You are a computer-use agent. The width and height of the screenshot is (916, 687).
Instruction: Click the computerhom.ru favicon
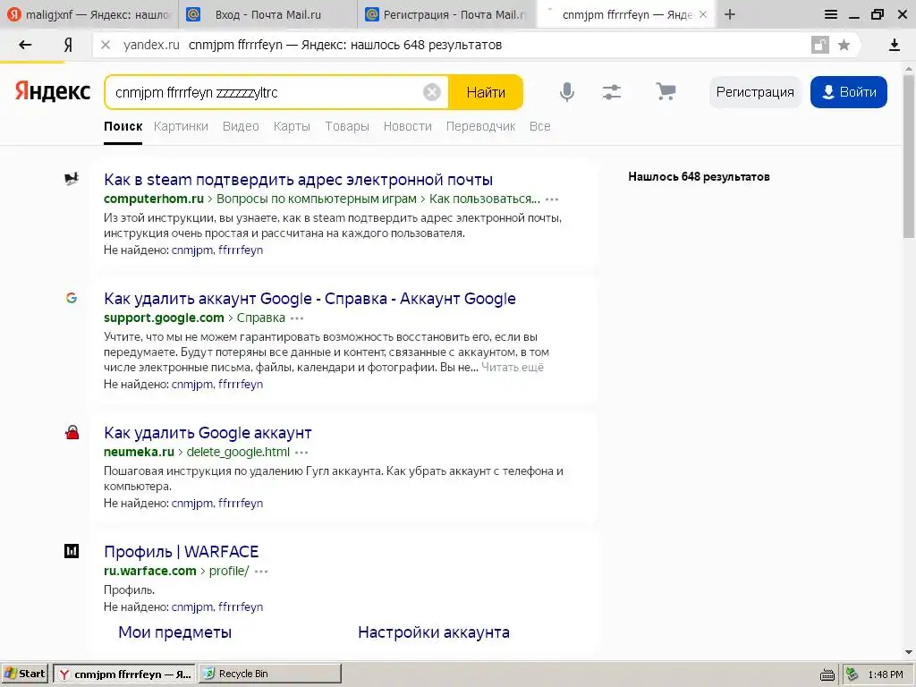[x=72, y=179]
